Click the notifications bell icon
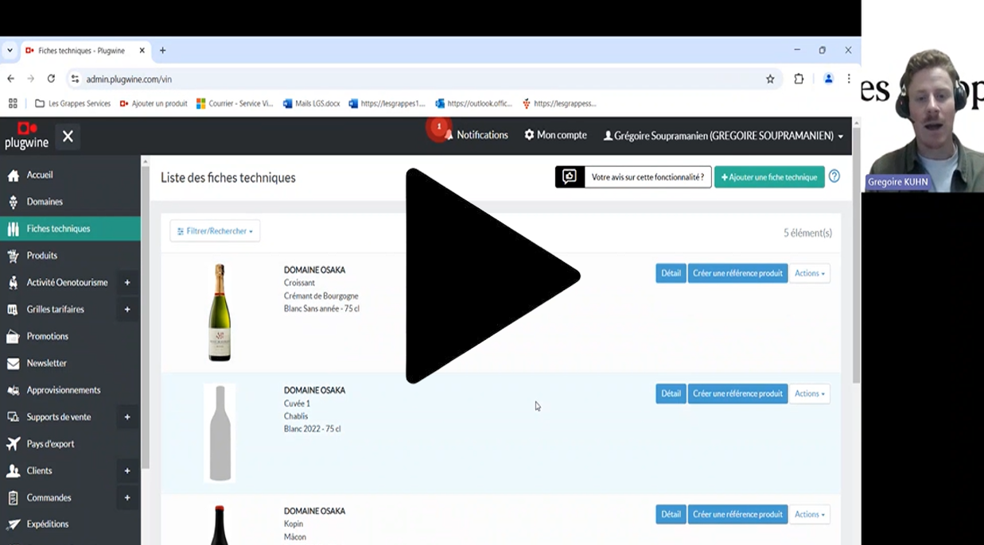The height and width of the screenshot is (545, 984). coord(449,136)
